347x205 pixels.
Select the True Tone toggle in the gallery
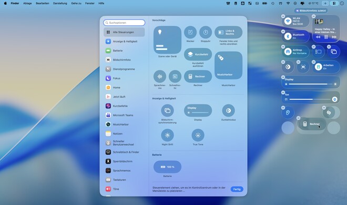198,135
